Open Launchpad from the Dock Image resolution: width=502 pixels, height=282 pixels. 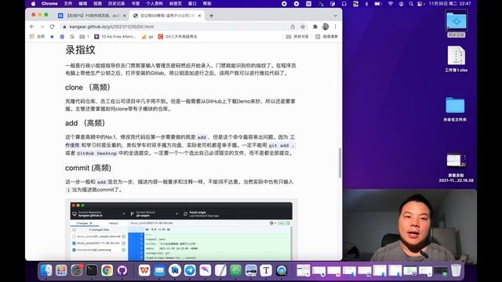coord(61,270)
